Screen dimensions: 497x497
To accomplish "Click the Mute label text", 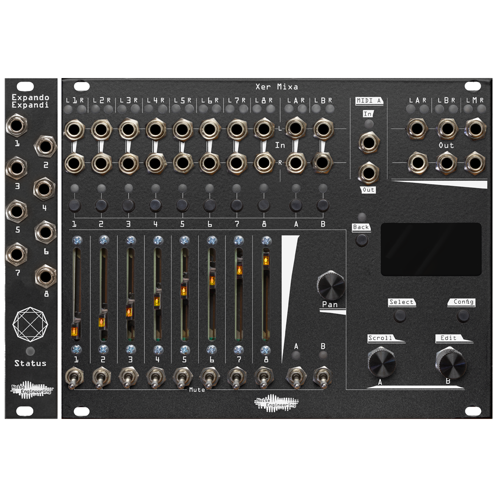I will point(197,390).
